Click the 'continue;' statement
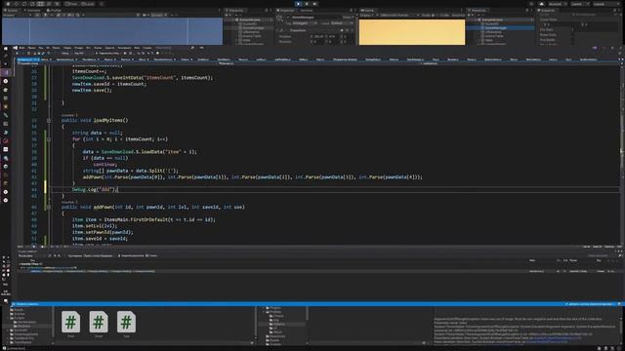Image resolution: width=625 pixels, height=351 pixels. click(x=105, y=165)
